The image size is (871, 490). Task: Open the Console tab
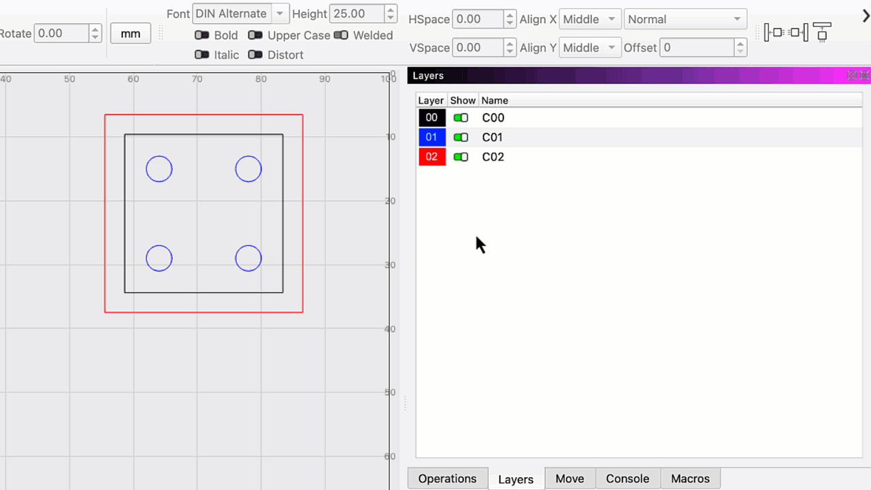click(x=627, y=478)
